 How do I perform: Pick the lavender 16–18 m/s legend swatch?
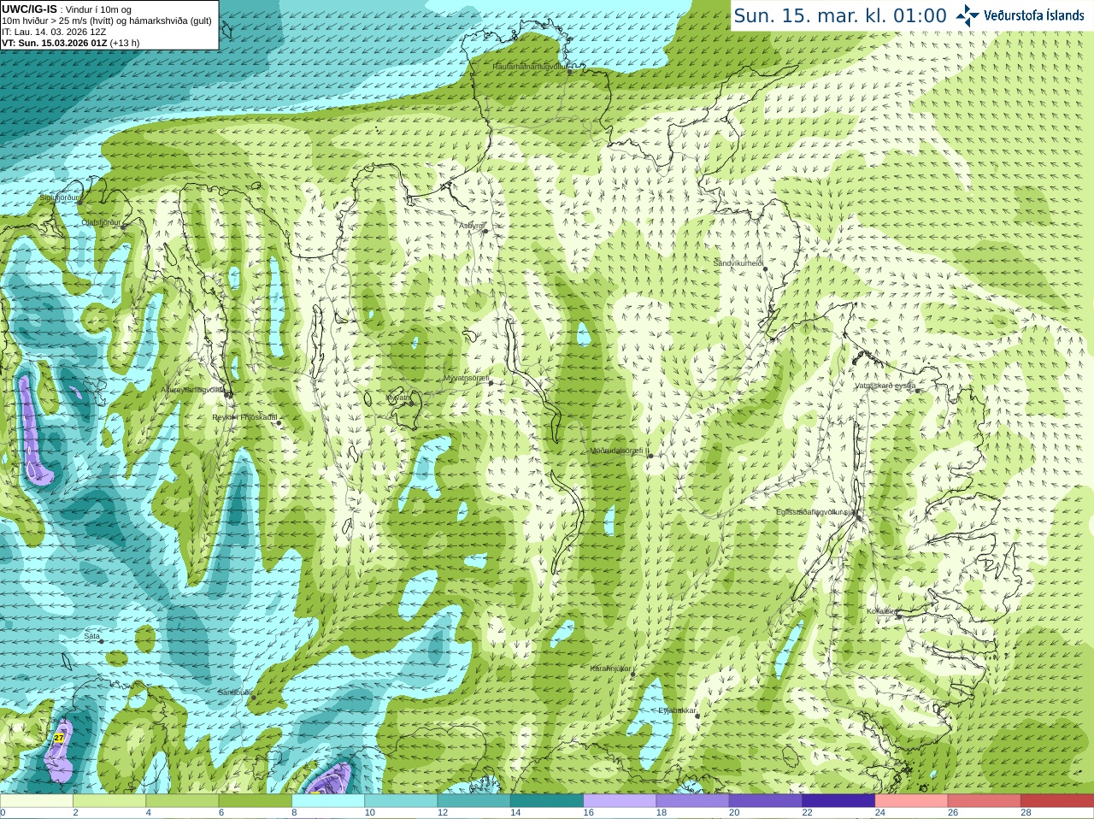tap(620, 801)
